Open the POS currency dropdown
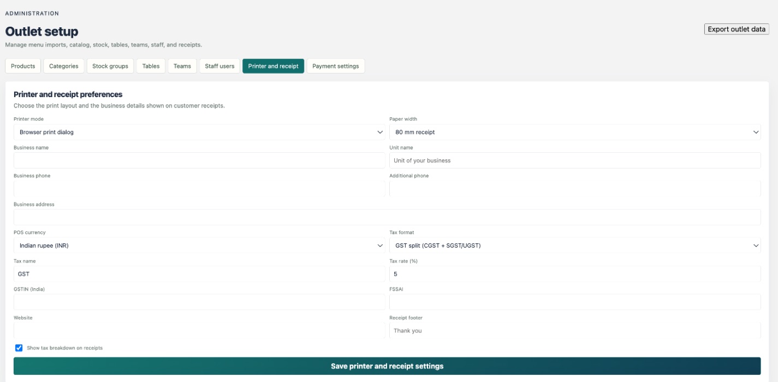This screenshot has width=778, height=382. 199,246
